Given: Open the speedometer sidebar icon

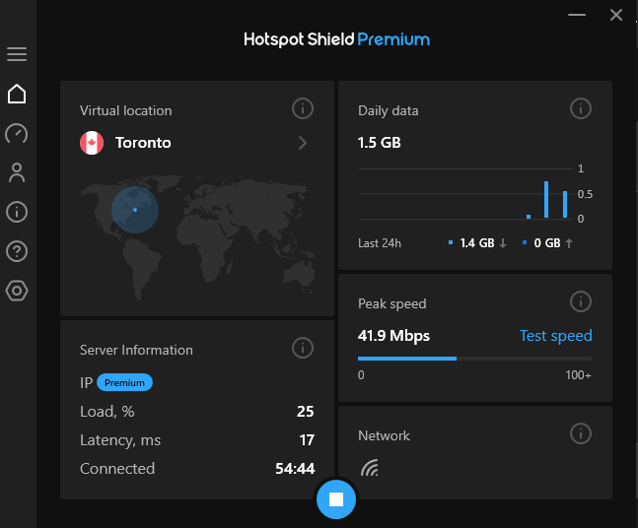Looking at the screenshot, I should click(17, 133).
